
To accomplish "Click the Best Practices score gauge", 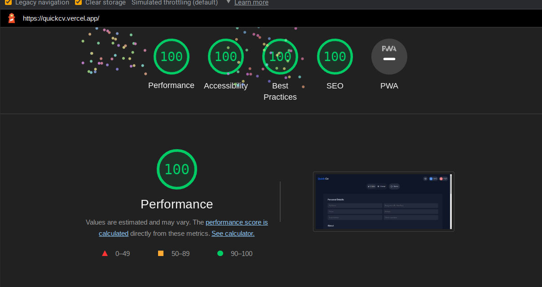I will (x=280, y=57).
